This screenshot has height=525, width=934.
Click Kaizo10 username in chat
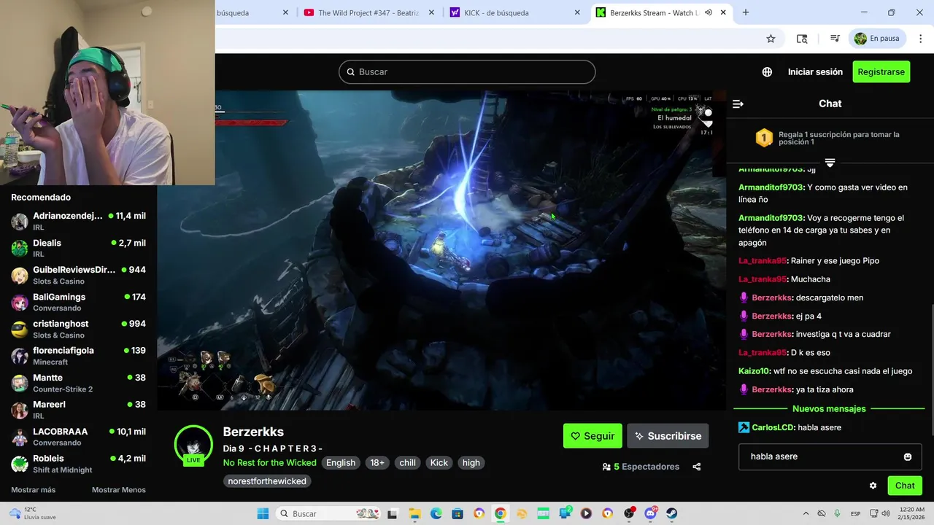point(754,371)
